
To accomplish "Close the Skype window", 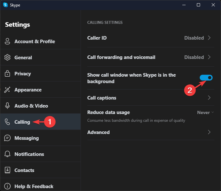I will point(213,5).
